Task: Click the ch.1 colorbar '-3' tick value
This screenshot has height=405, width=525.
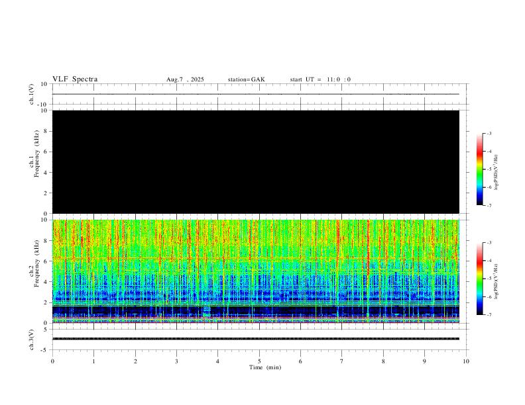Action: 489,133
